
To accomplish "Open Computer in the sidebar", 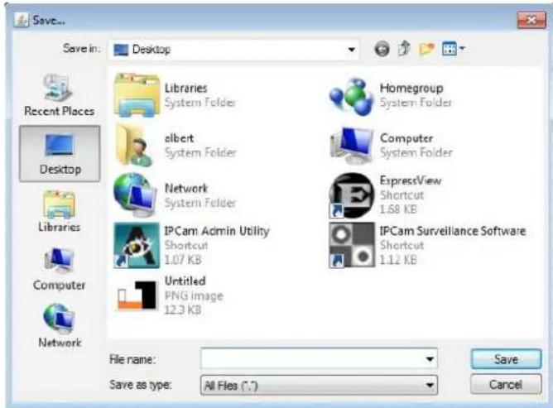I will tap(60, 269).
